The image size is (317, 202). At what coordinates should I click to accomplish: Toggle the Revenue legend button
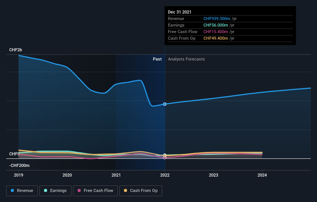coord(22,191)
